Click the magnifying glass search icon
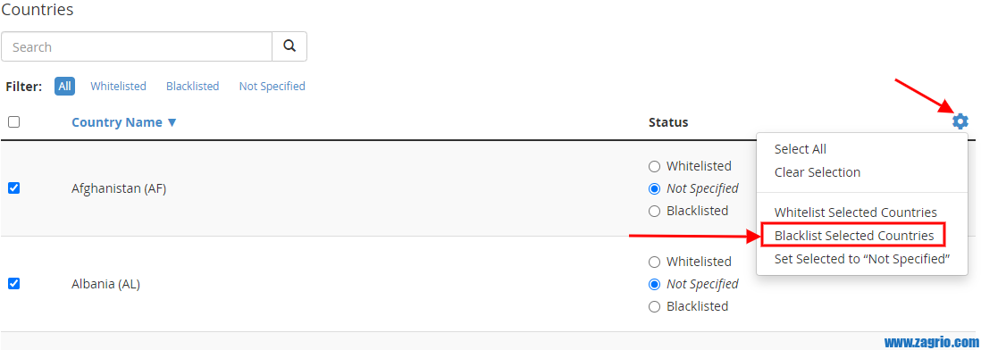 pyautogui.click(x=289, y=46)
